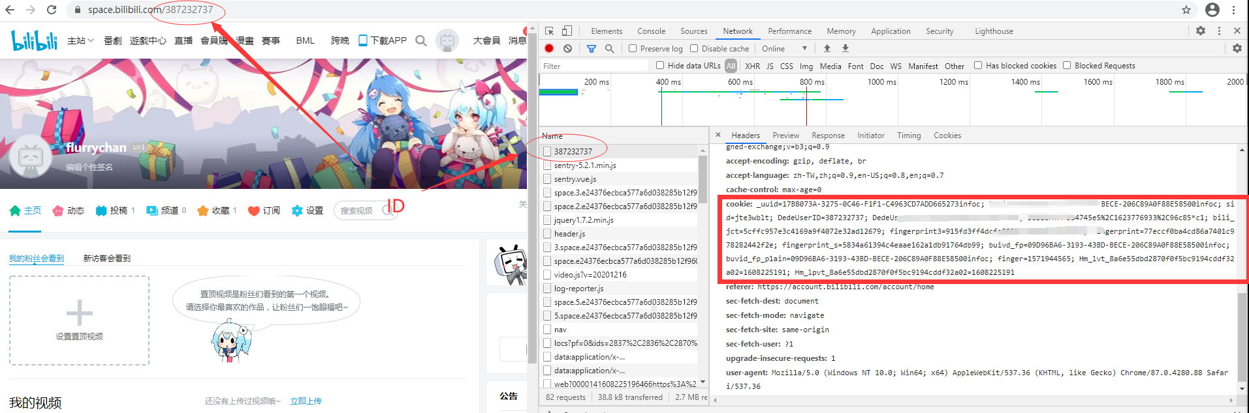Tick the checkbox beside header.js

[x=547, y=233]
